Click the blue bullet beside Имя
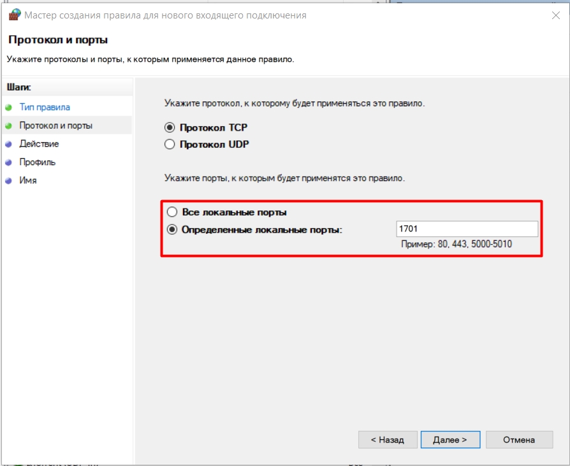Viewport: 570px width, 466px height. click(x=9, y=180)
